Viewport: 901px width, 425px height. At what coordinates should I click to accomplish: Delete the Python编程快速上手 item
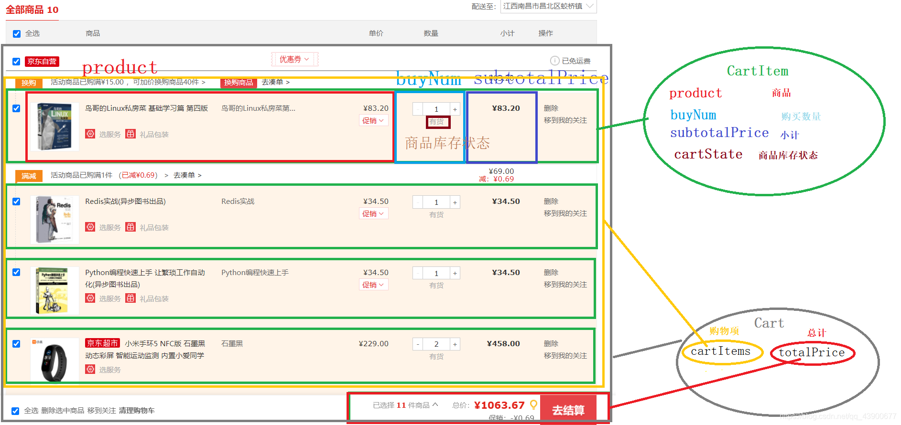click(551, 273)
